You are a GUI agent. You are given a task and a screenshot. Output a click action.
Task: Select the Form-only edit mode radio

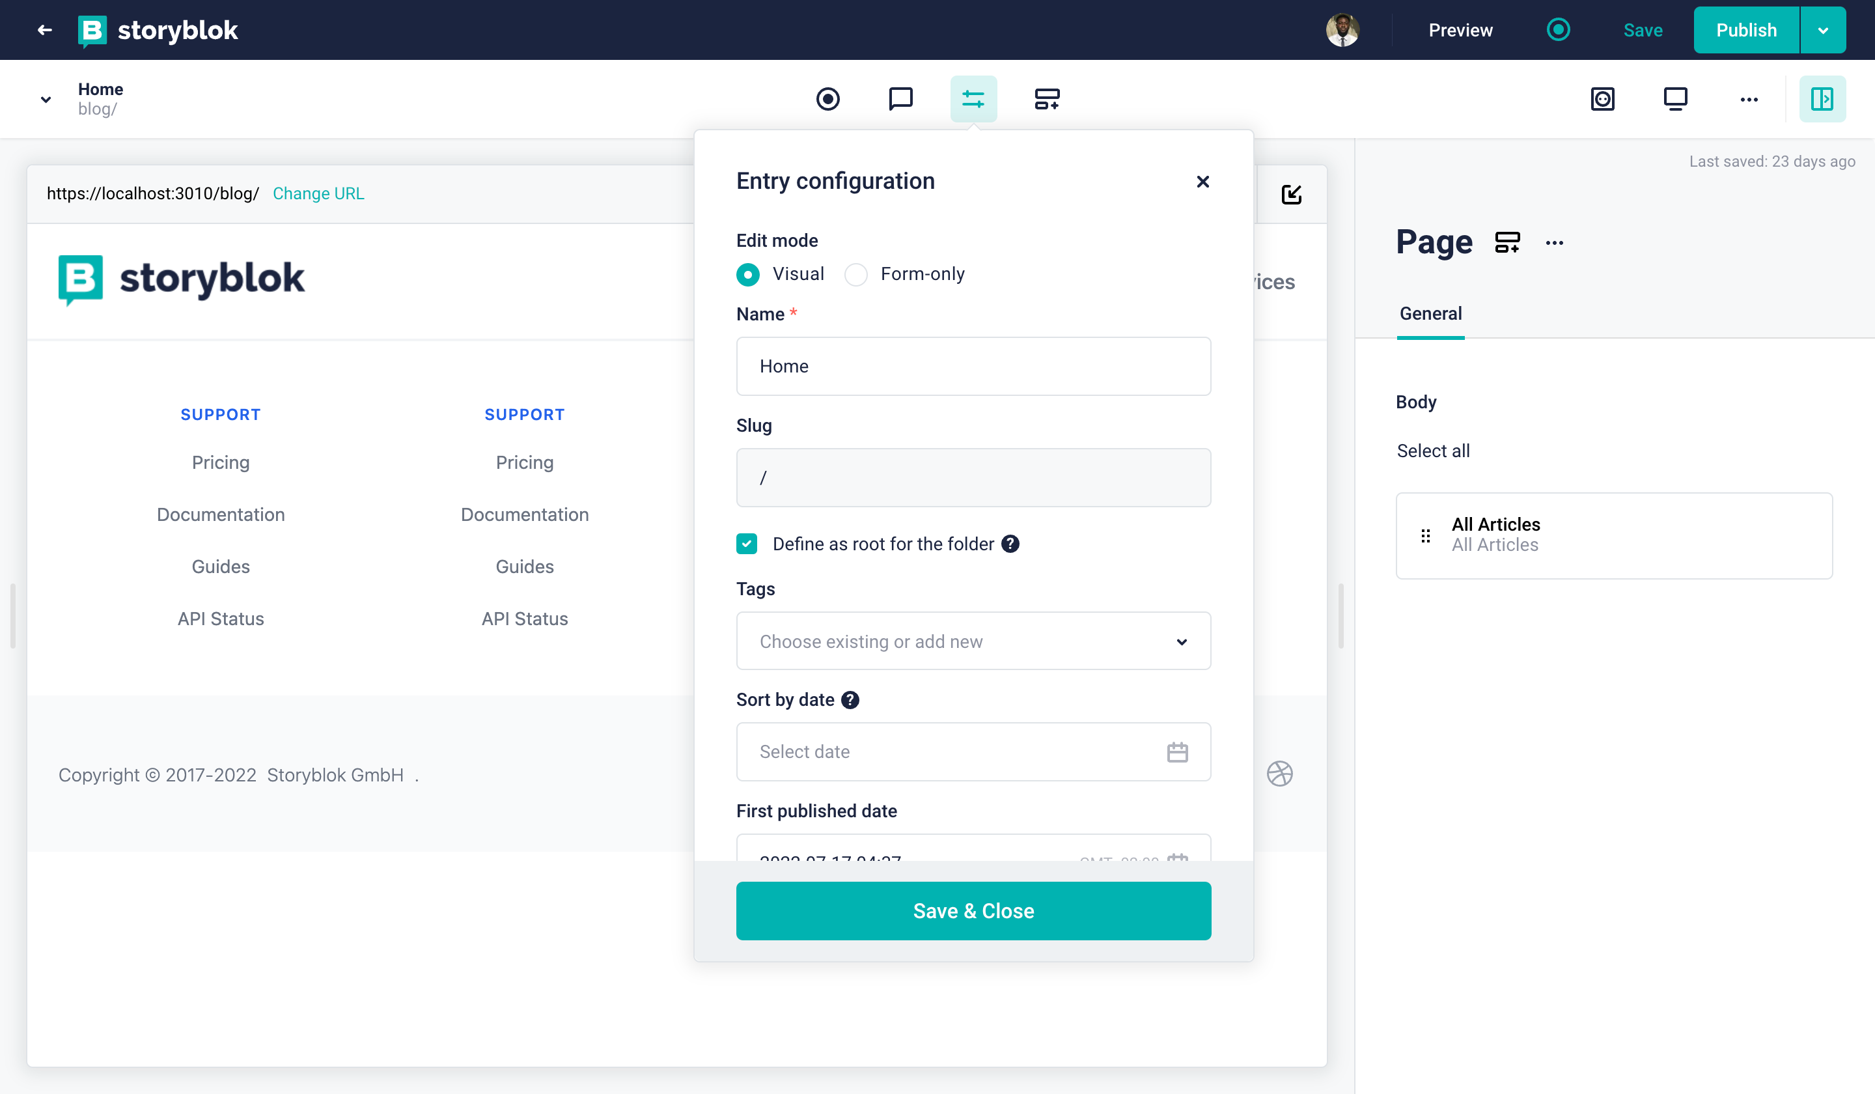(855, 275)
